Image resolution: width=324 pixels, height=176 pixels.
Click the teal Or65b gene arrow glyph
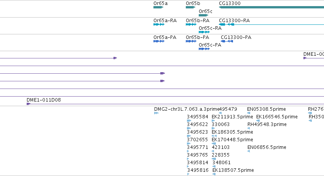pos(190,7)
